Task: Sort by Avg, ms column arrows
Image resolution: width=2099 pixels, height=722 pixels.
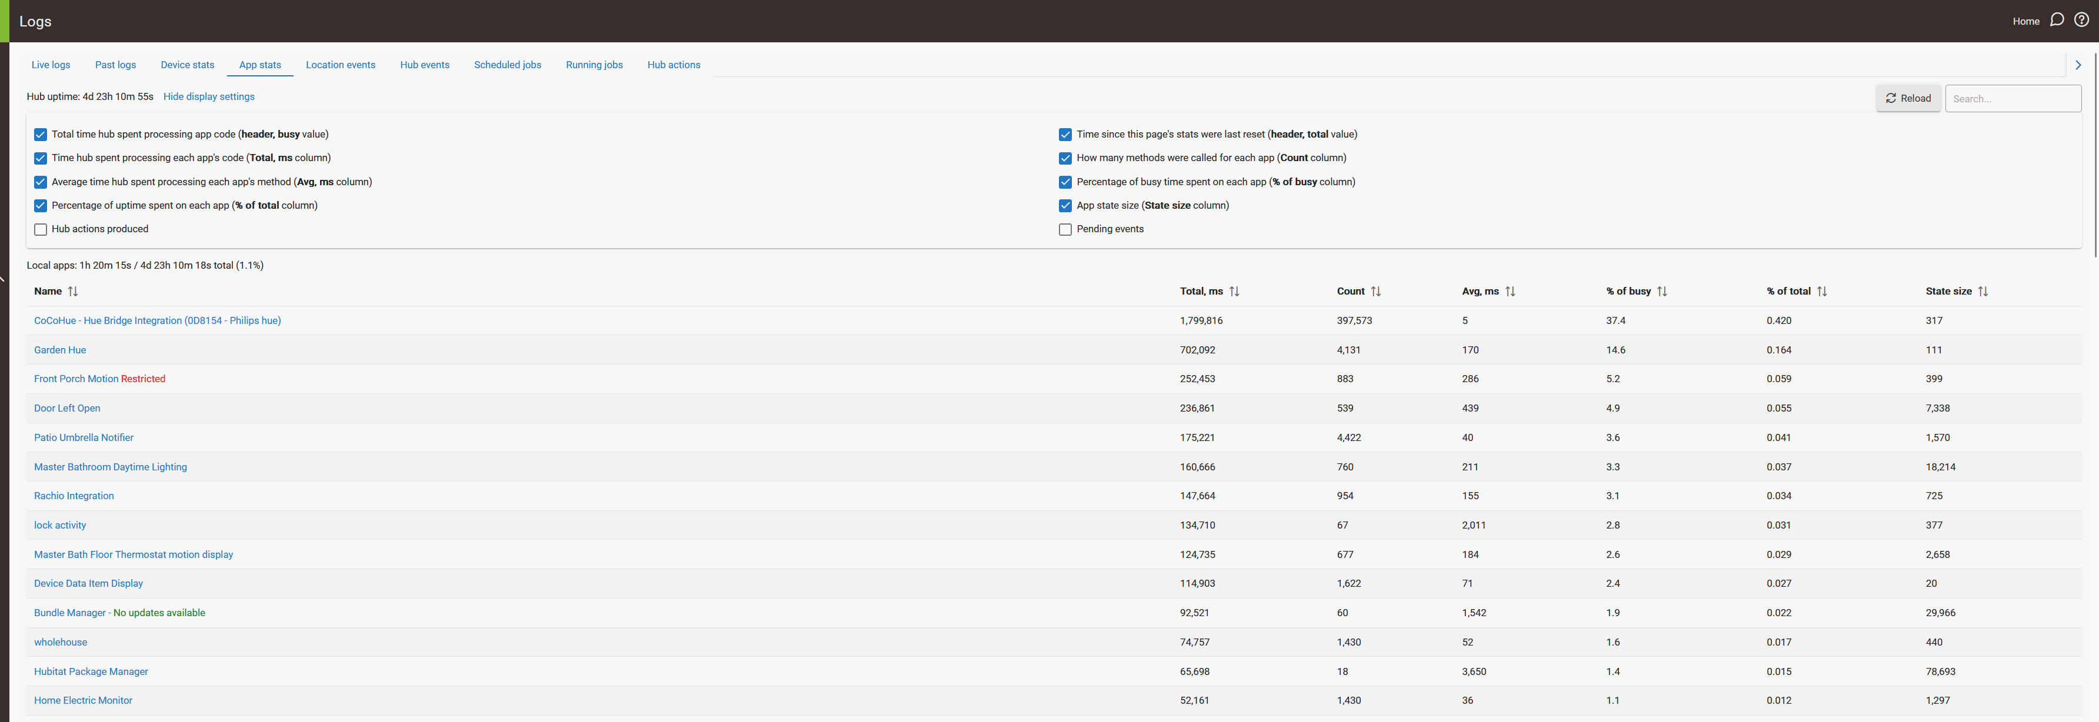Action: [1510, 292]
